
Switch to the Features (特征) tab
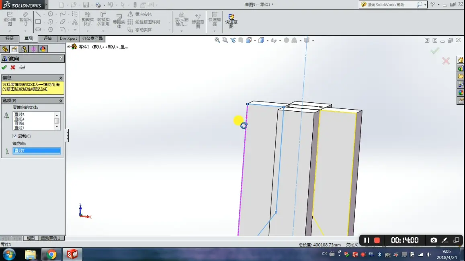coord(10,39)
